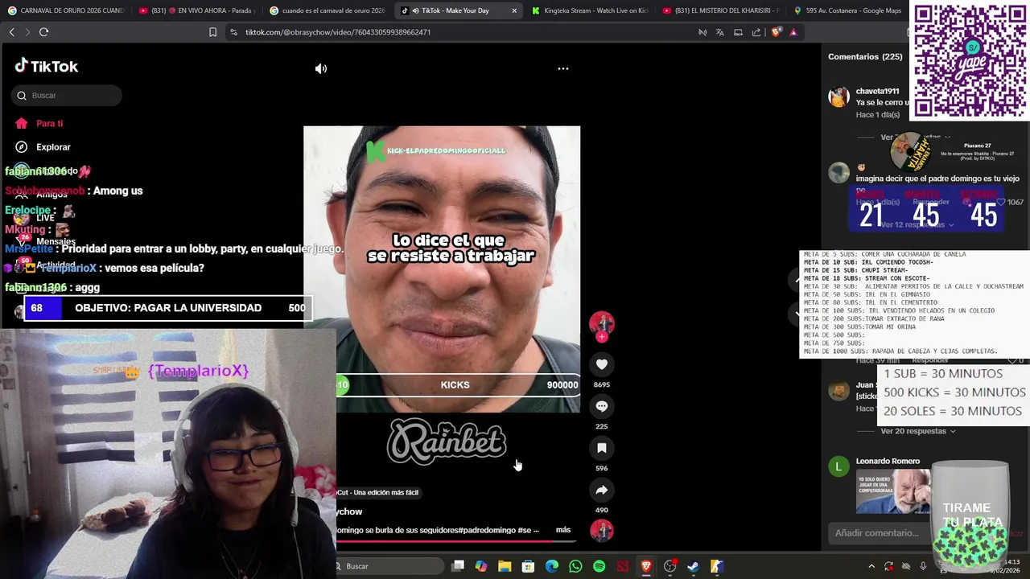Open the translate page icon

click(719, 32)
